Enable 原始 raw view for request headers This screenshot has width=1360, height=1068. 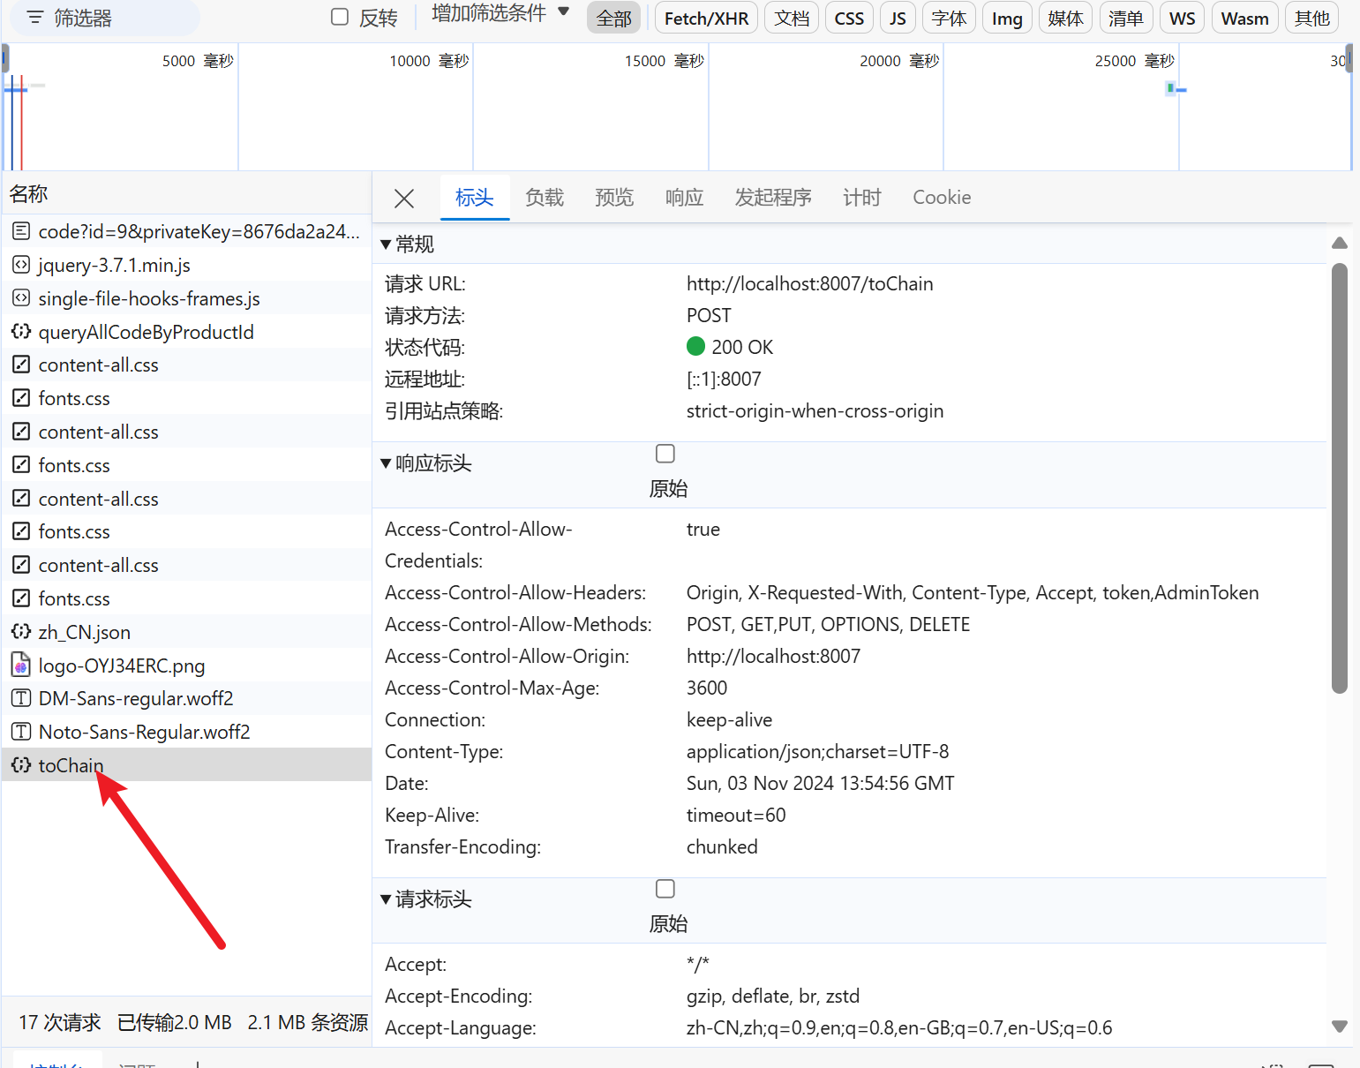(665, 889)
